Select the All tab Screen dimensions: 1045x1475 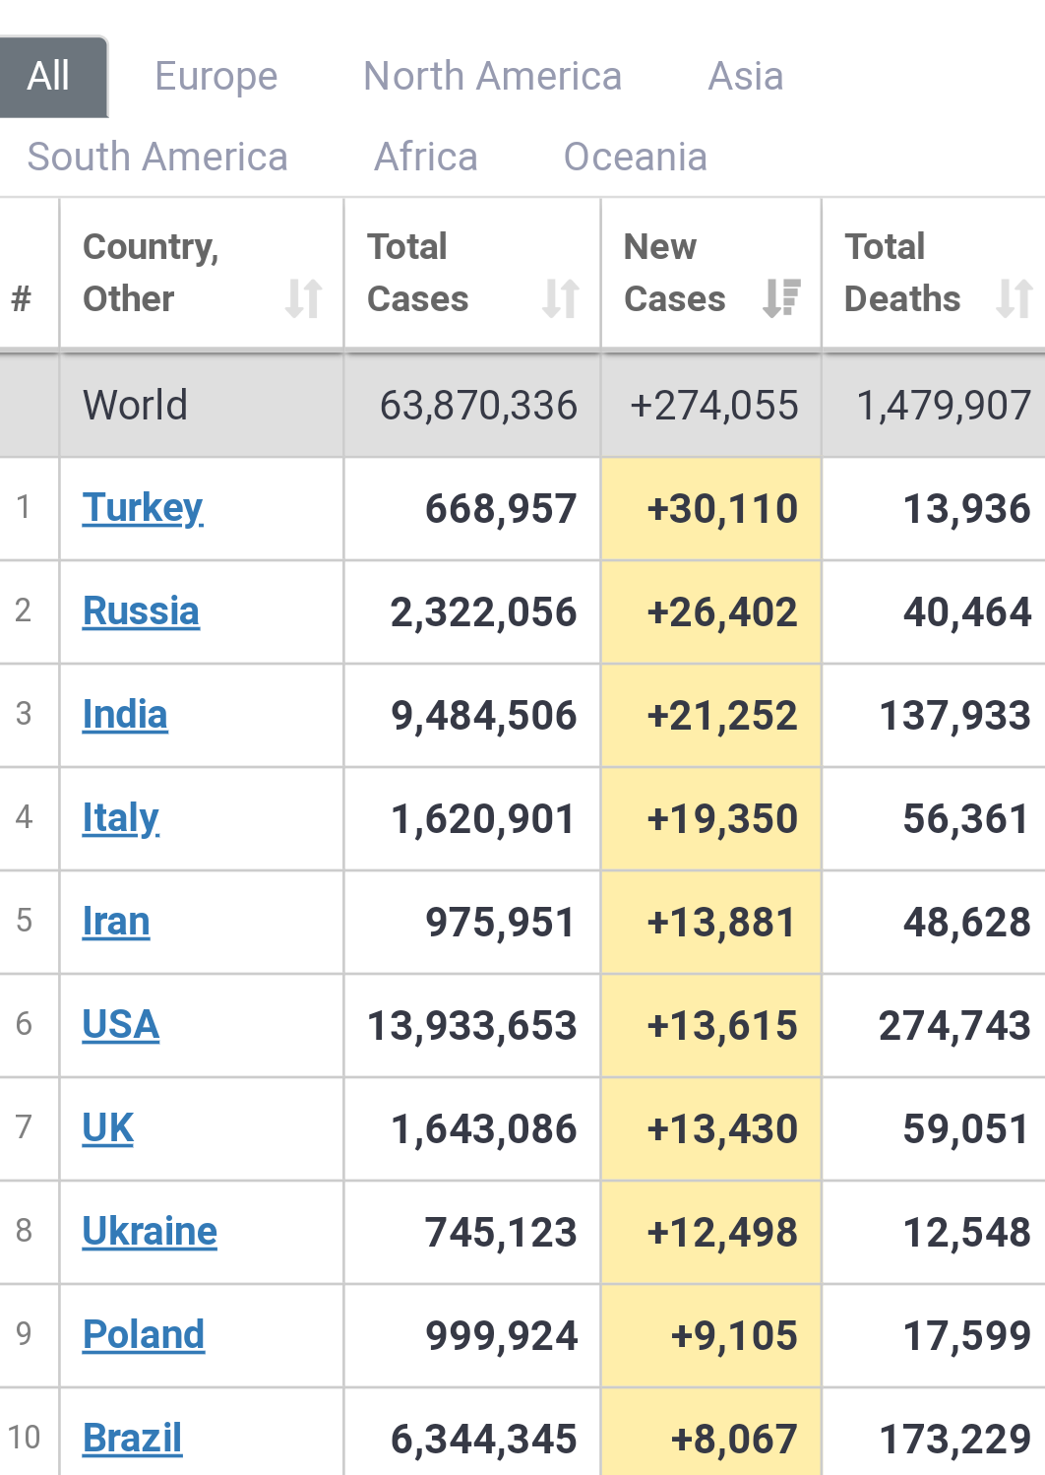[x=49, y=77]
